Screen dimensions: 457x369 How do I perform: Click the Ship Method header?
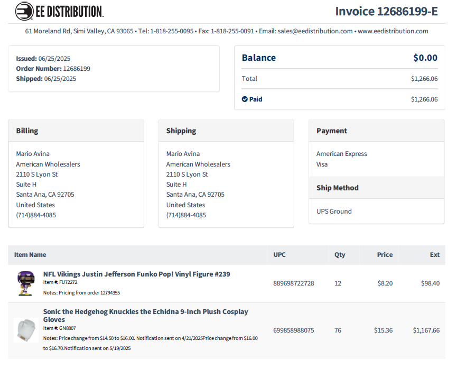tap(338, 188)
